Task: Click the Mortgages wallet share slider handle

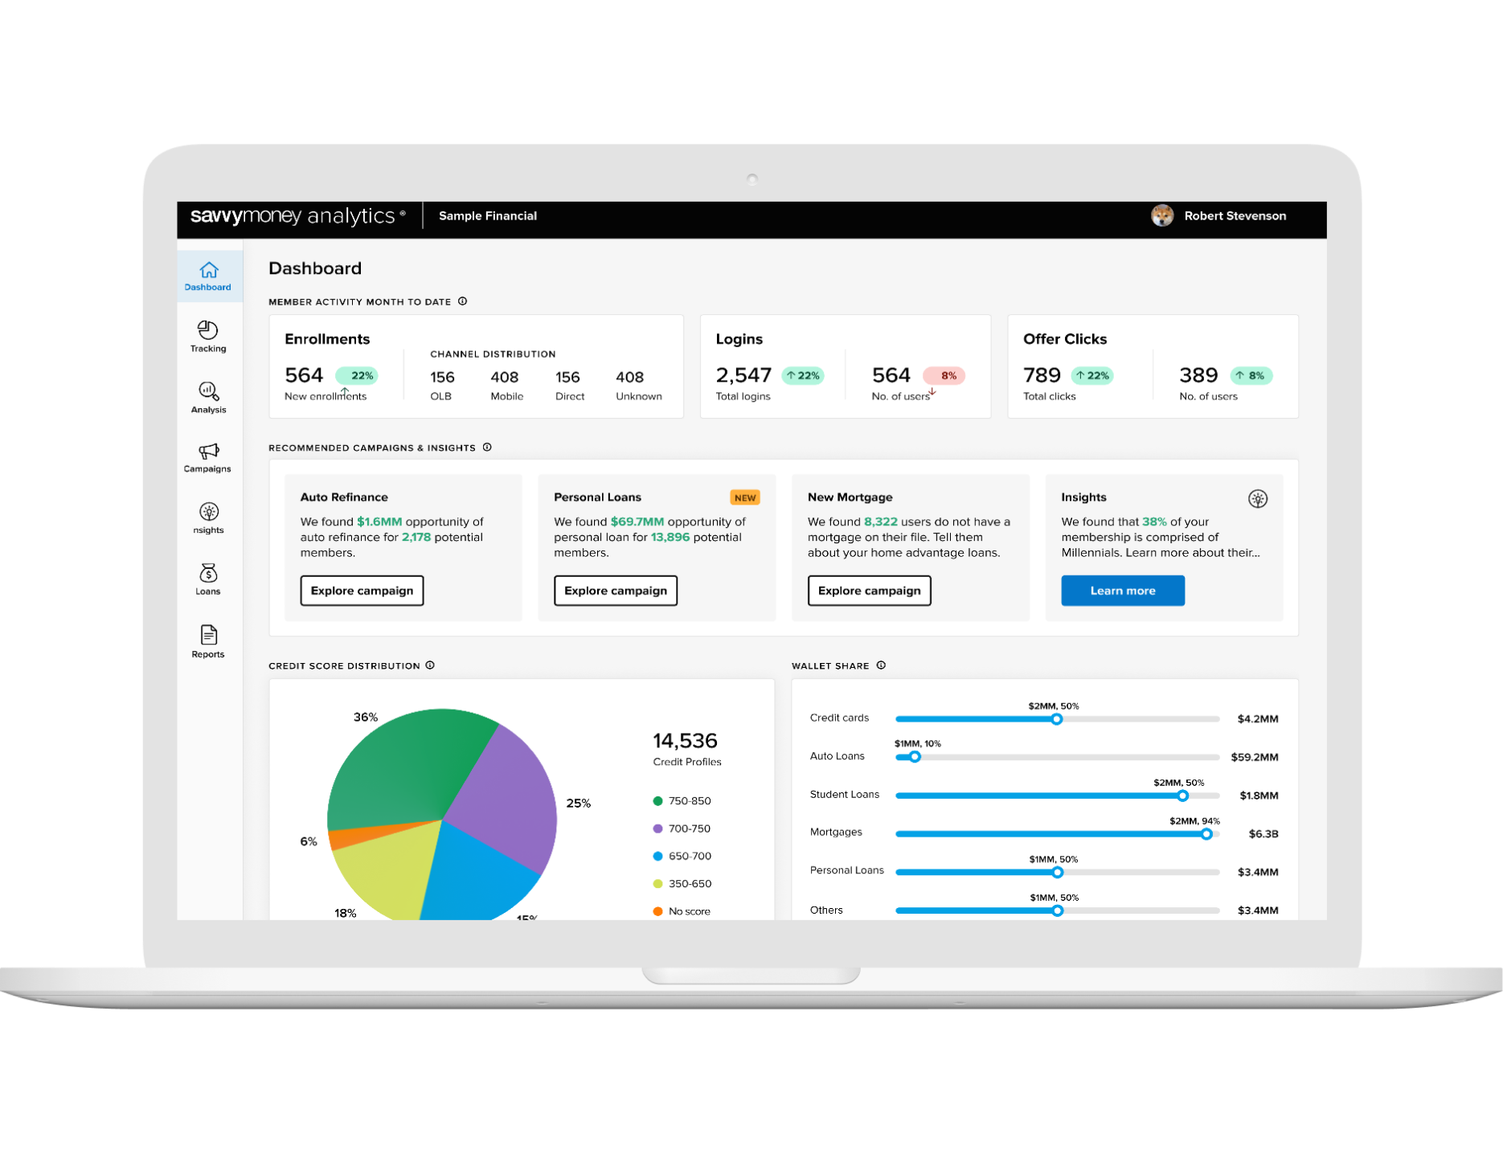Action: 1206,834
